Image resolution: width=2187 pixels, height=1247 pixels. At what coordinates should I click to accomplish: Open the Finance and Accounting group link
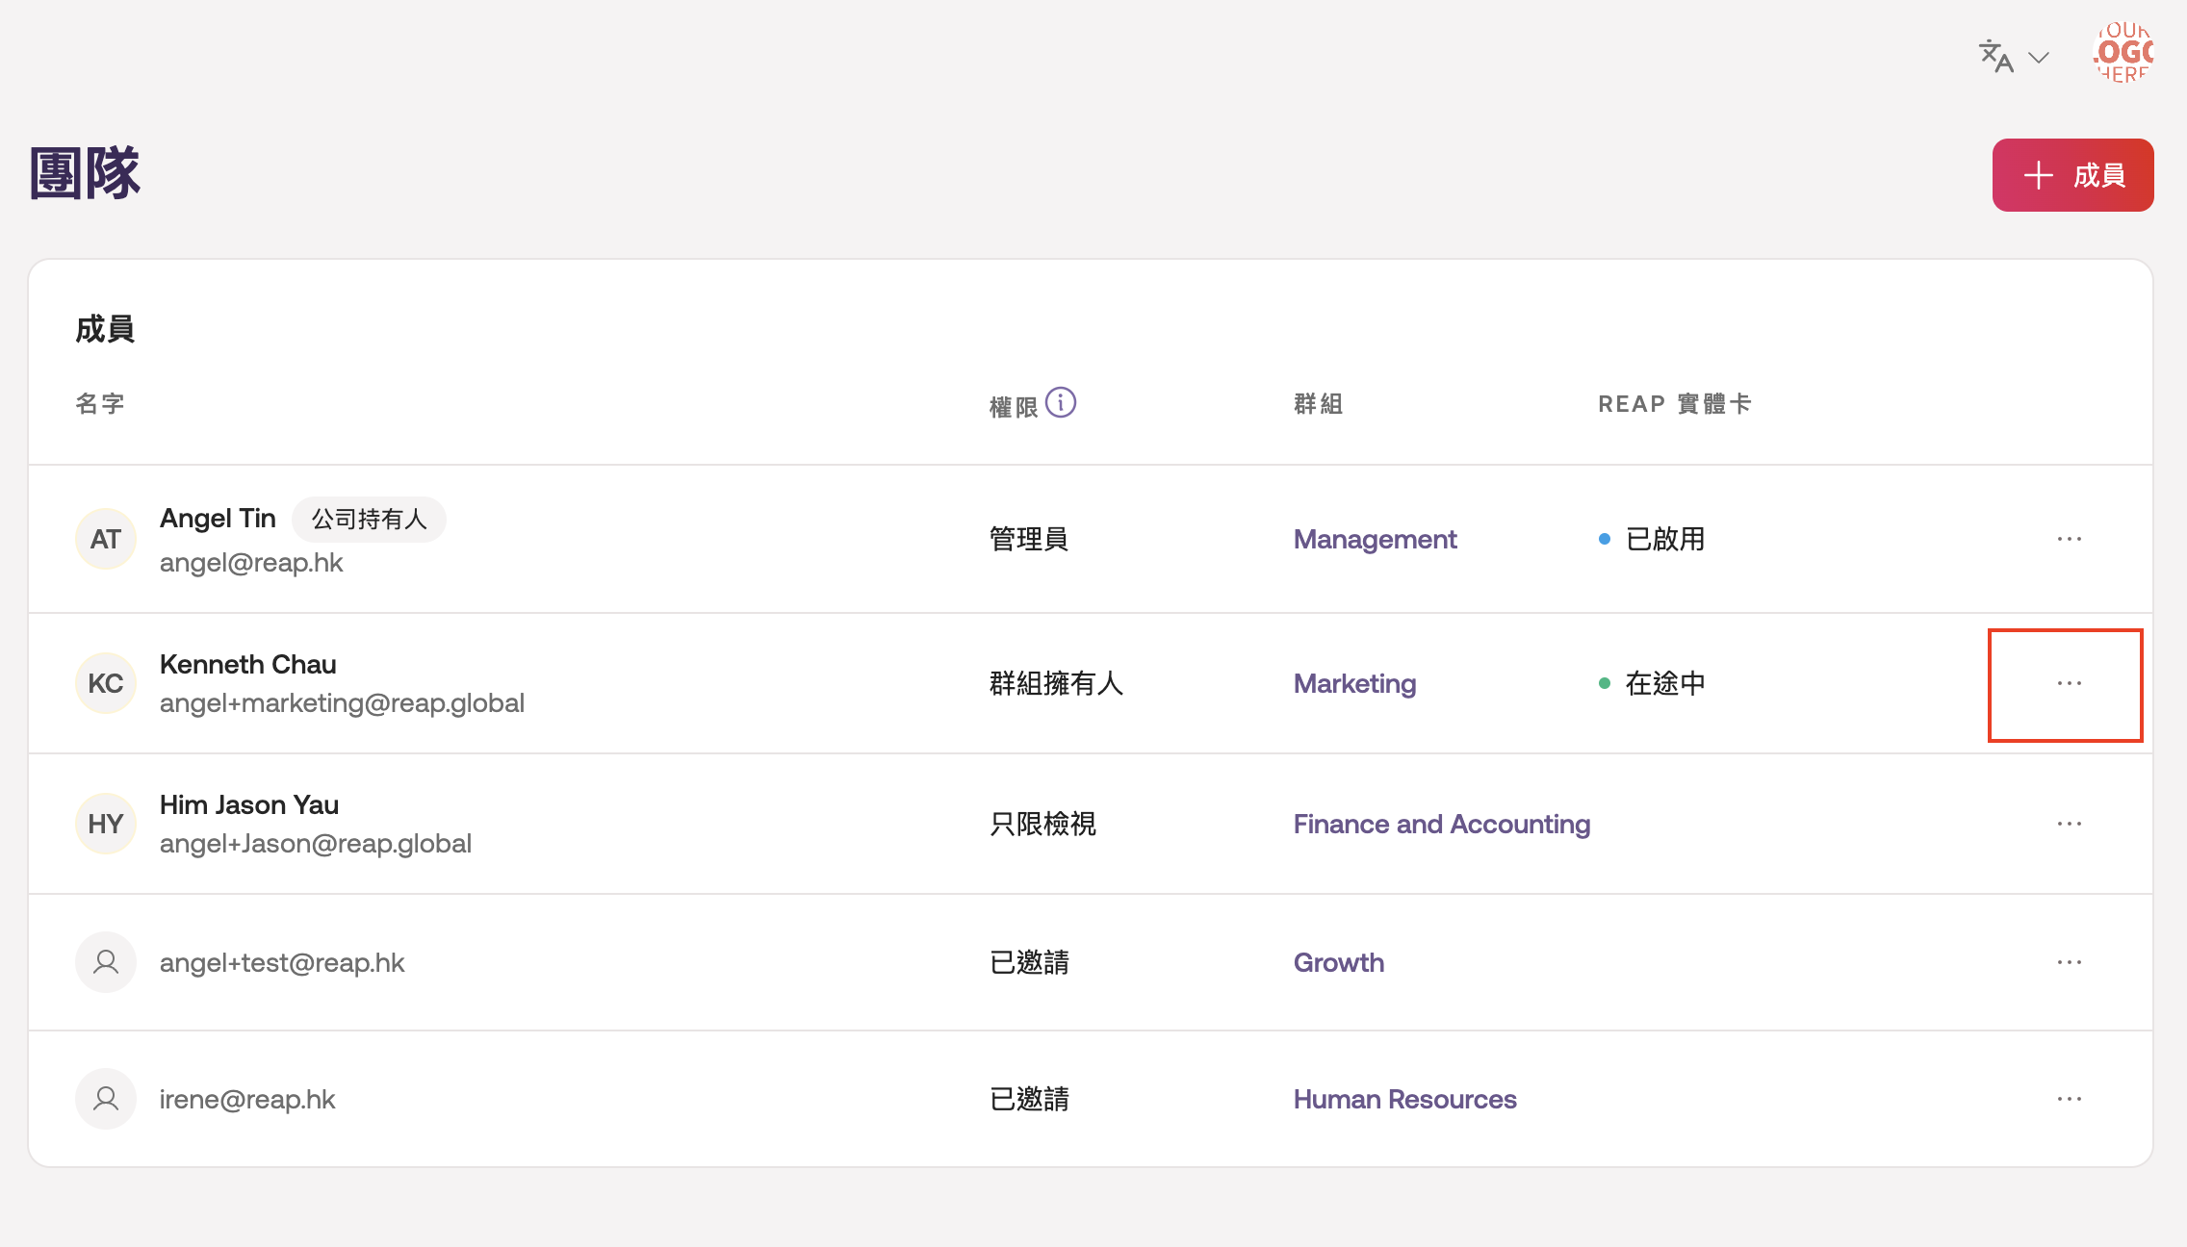1441,824
